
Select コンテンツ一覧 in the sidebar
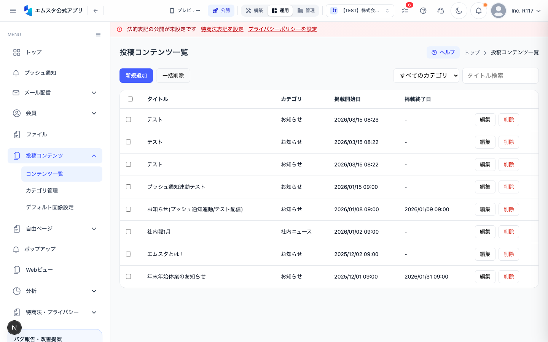pyautogui.click(x=62, y=174)
